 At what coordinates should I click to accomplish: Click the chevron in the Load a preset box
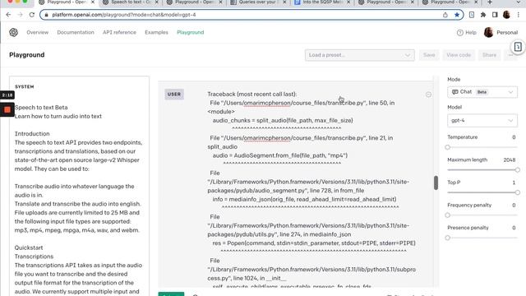pyautogui.click(x=408, y=55)
